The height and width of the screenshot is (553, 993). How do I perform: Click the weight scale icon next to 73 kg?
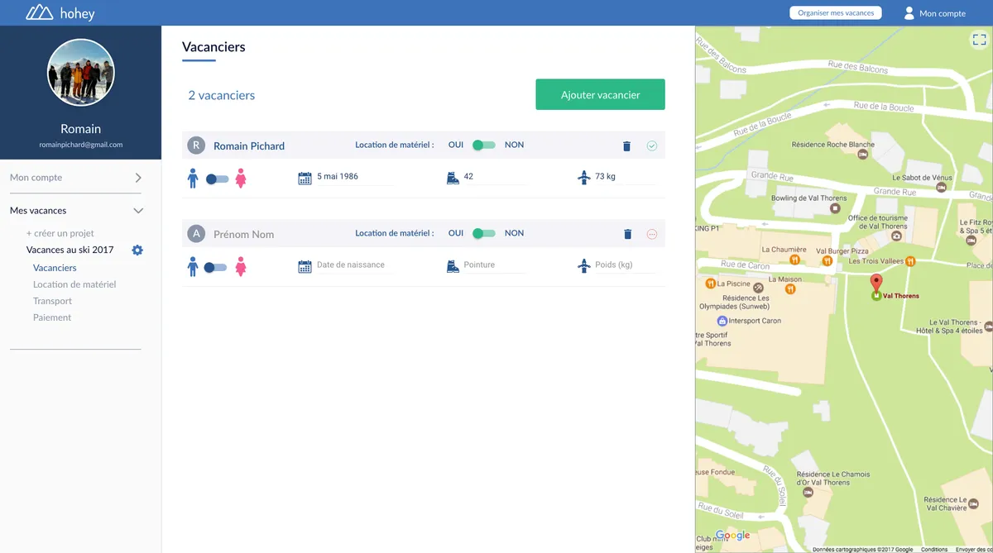[x=584, y=176]
